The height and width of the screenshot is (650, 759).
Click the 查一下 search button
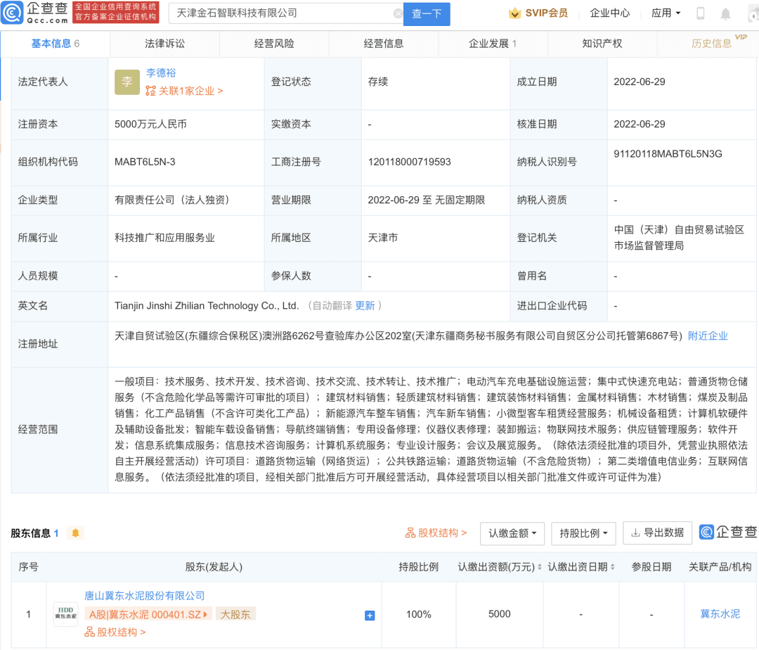(x=427, y=13)
